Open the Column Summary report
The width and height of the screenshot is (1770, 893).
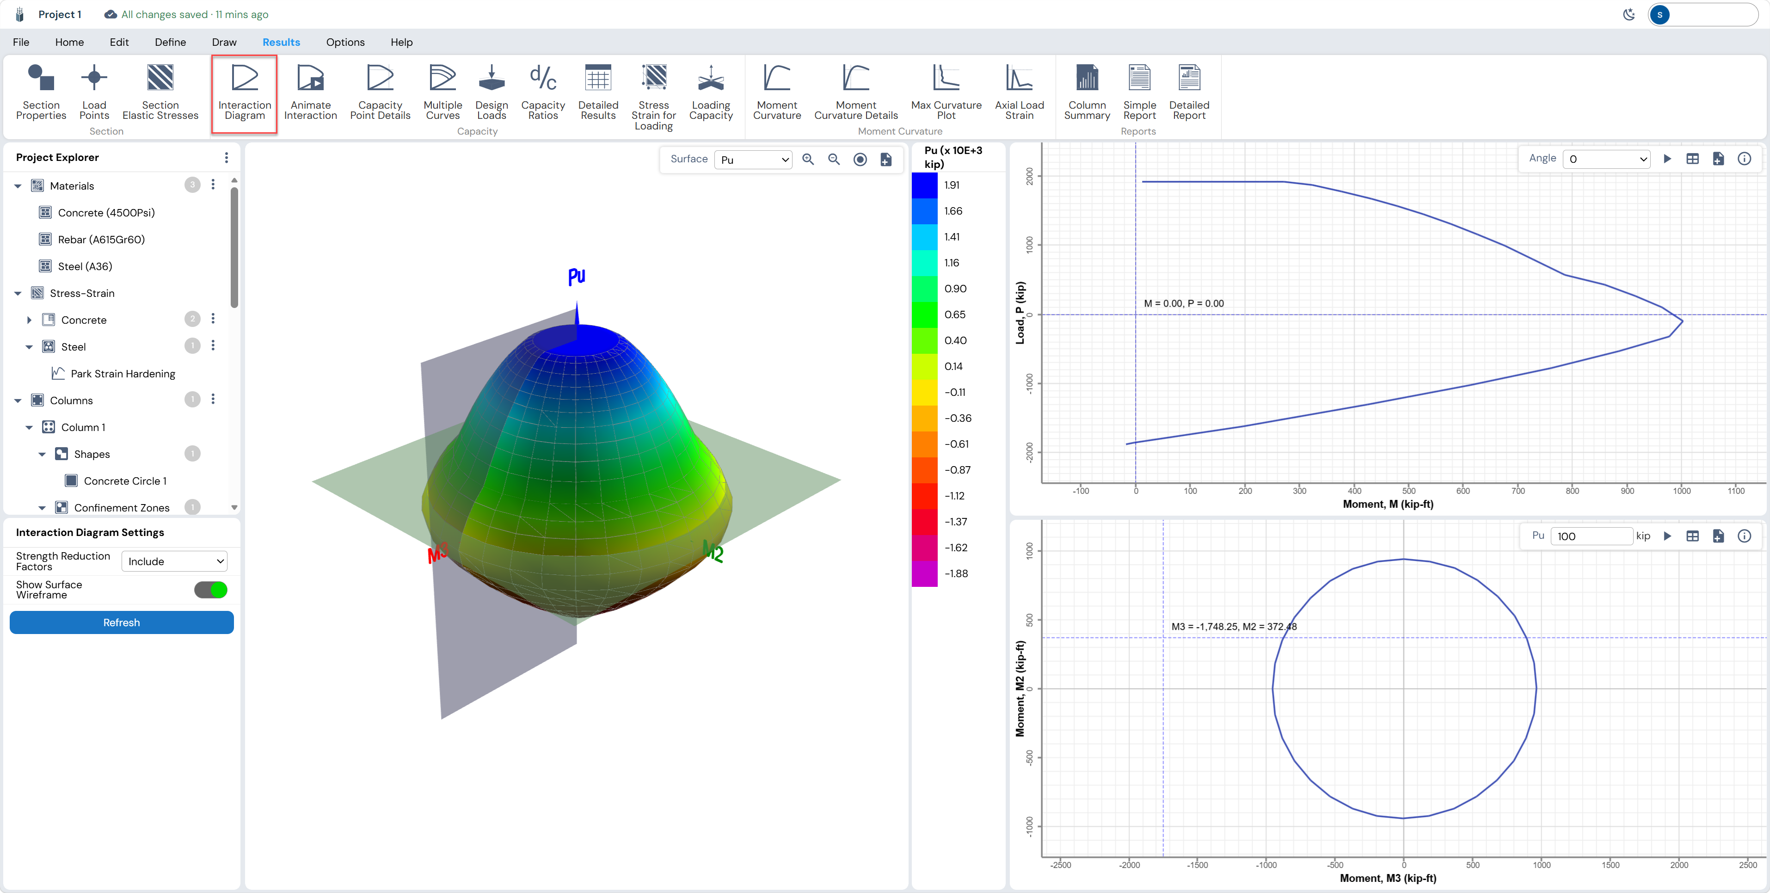[1086, 92]
